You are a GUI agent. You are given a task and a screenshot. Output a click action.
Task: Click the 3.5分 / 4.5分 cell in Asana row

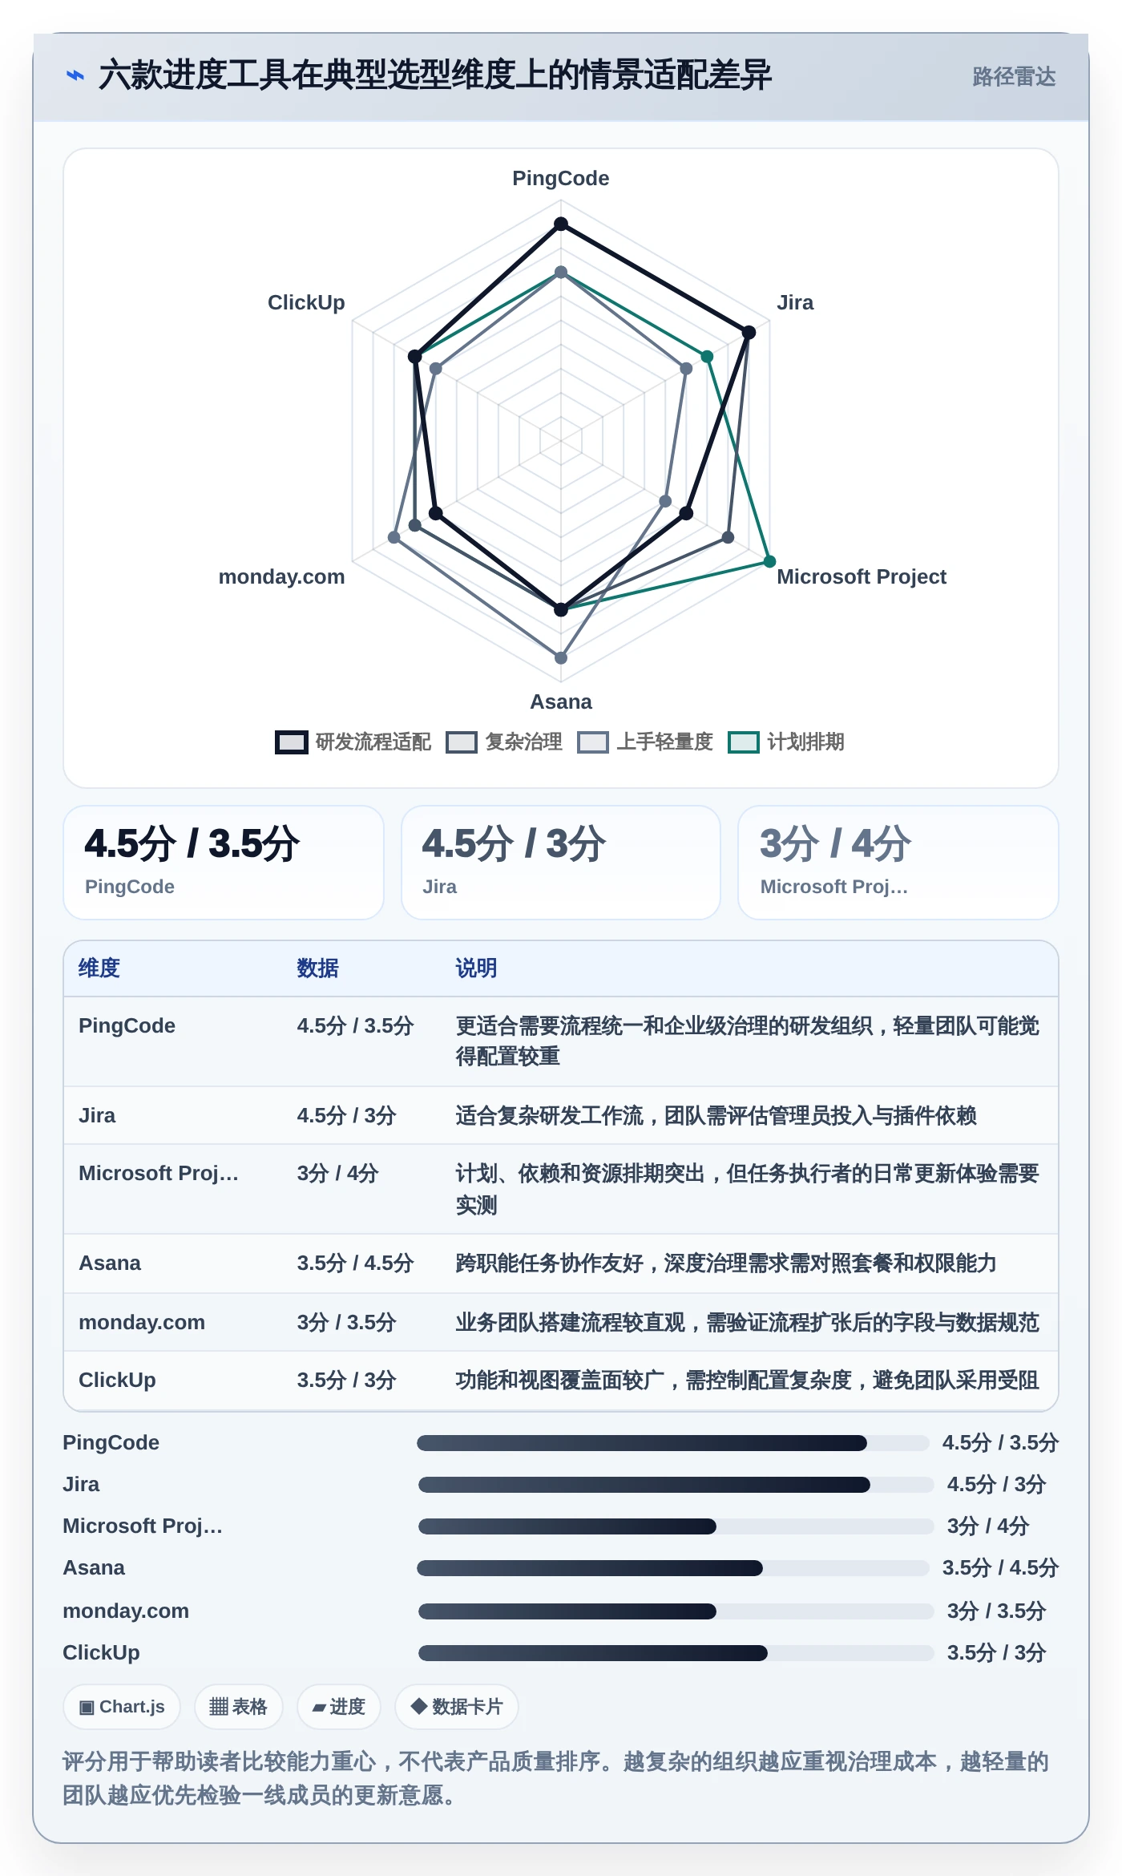(x=355, y=1263)
